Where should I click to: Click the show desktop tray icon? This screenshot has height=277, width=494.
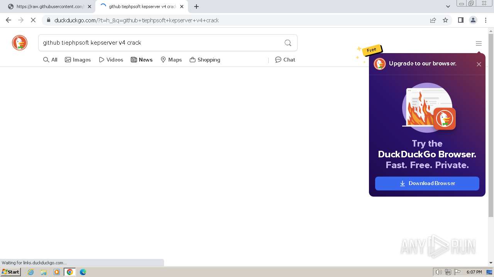point(489,272)
